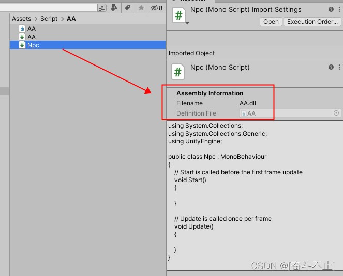
Task: Open the search by type filter icon
Action: click(x=114, y=8)
